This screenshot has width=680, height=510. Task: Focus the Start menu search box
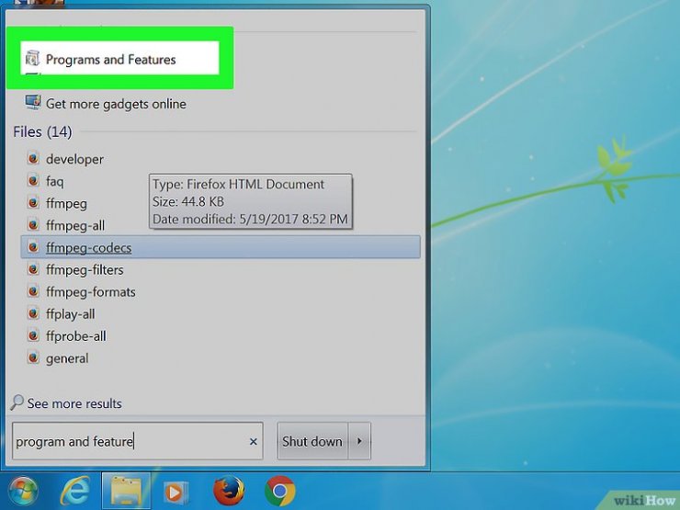(x=138, y=441)
